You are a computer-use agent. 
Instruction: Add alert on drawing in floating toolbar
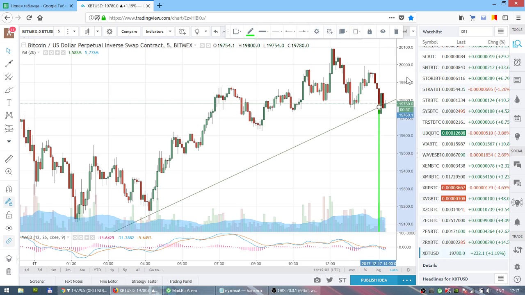330,32
